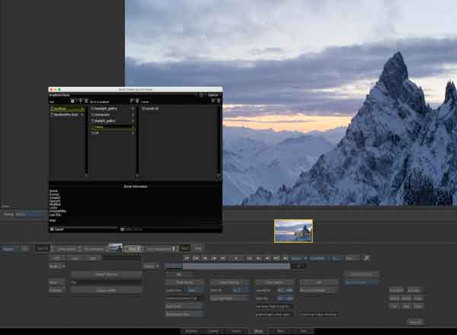Tick the checkbox beside daylight_gallery entry
The height and width of the screenshot is (335, 457).
(x=93, y=120)
